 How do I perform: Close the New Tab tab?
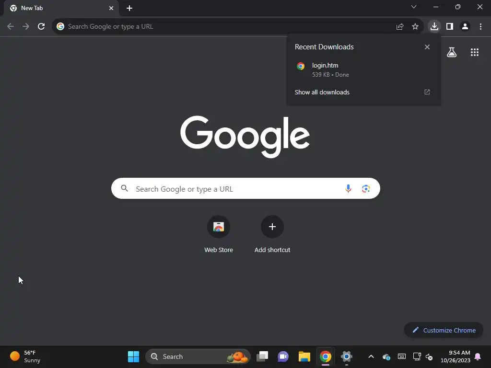111,9
